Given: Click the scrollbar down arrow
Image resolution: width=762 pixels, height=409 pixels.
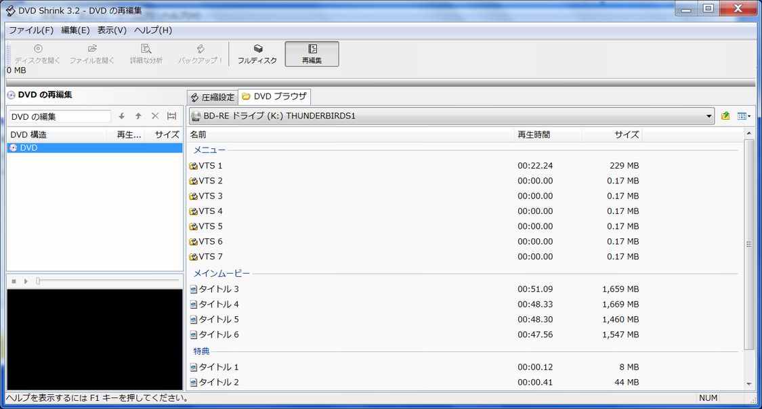Looking at the screenshot, I should (x=749, y=384).
